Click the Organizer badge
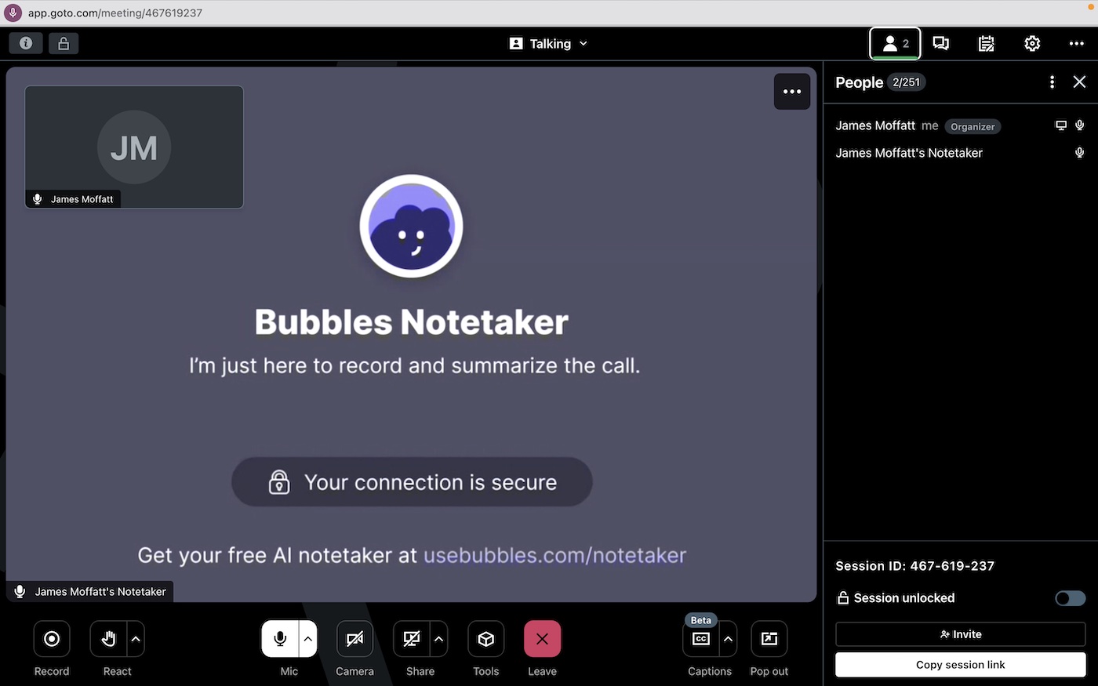 coord(973,126)
